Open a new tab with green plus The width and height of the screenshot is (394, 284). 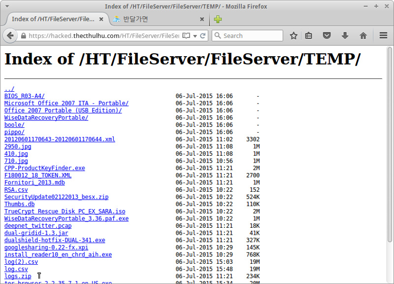coord(218,19)
